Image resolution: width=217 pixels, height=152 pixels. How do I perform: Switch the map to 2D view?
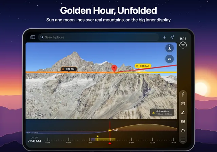pyautogui.click(x=170, y=59)
